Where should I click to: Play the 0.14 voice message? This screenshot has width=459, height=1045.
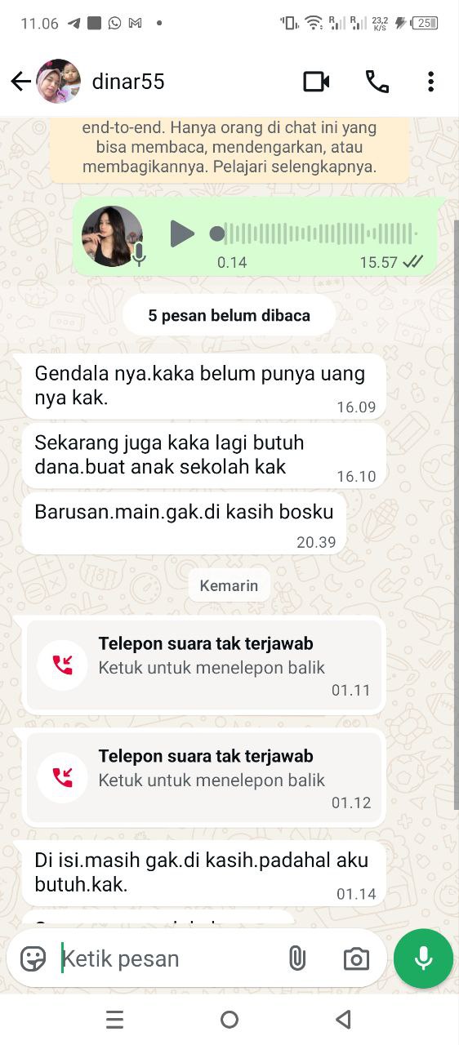[x=181, y=234]
